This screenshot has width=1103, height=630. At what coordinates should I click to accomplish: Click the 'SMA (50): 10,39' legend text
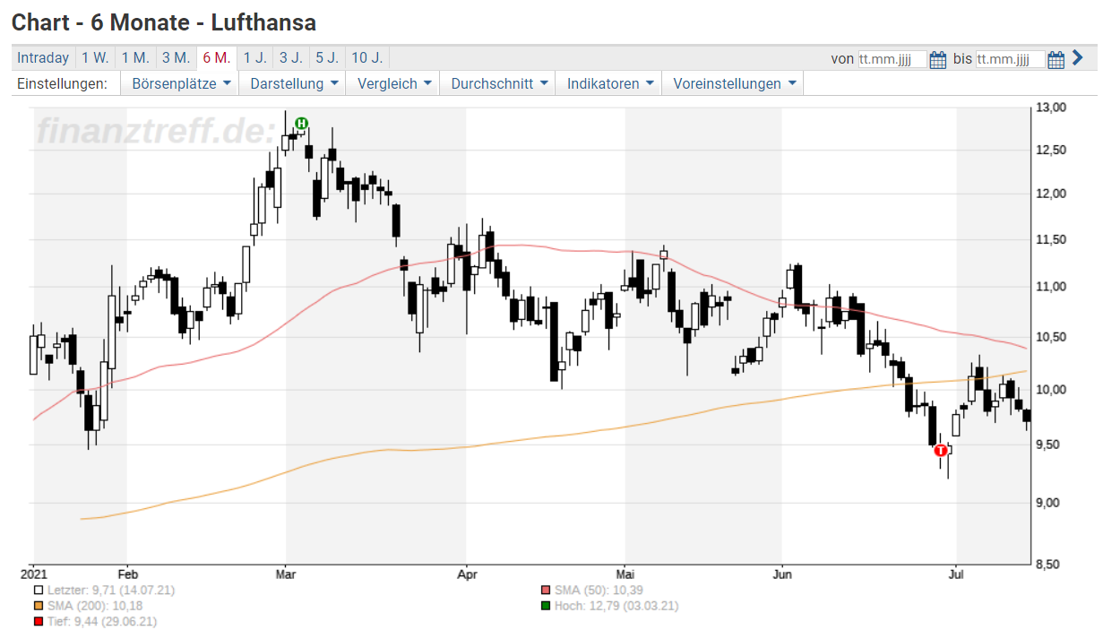(x=599, y=590)
